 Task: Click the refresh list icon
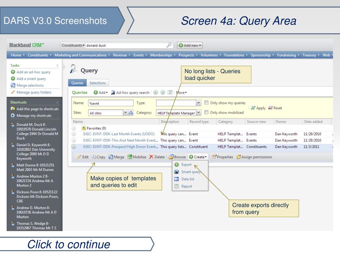click(x=170, y=92)
